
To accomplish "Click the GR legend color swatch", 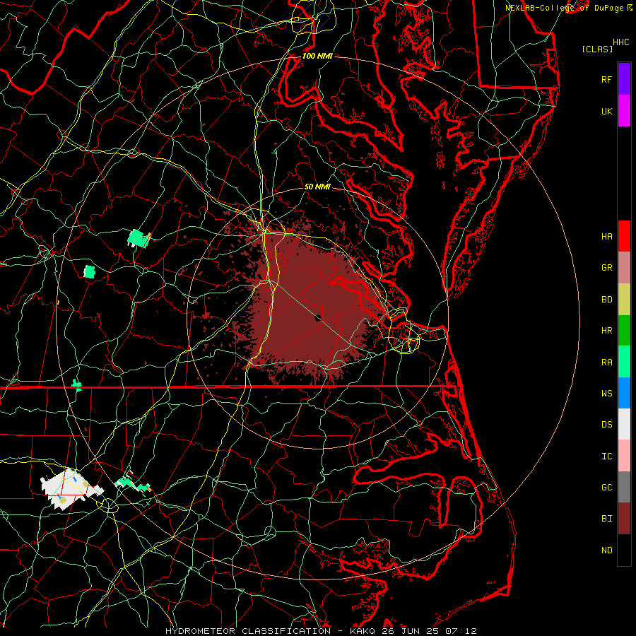I will pyautogui.click(x=624, y=268).
